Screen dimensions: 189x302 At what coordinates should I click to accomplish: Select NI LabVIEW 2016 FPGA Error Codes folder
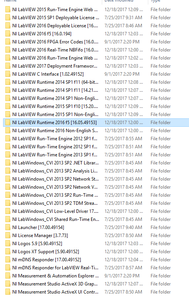tap(55, 42)
